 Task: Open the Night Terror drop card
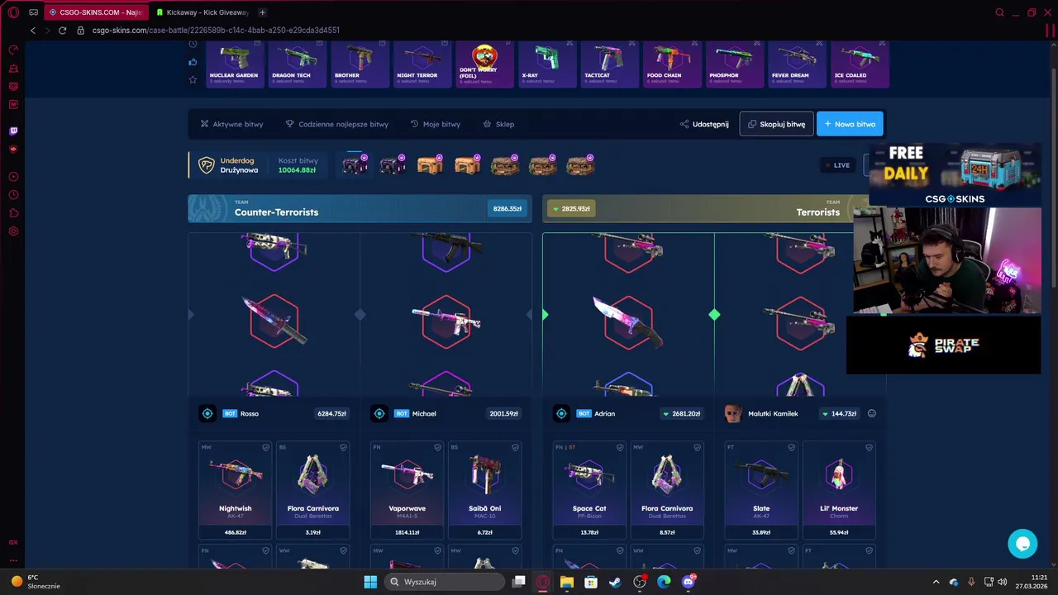pyautogui.click(x=422, y=64)
